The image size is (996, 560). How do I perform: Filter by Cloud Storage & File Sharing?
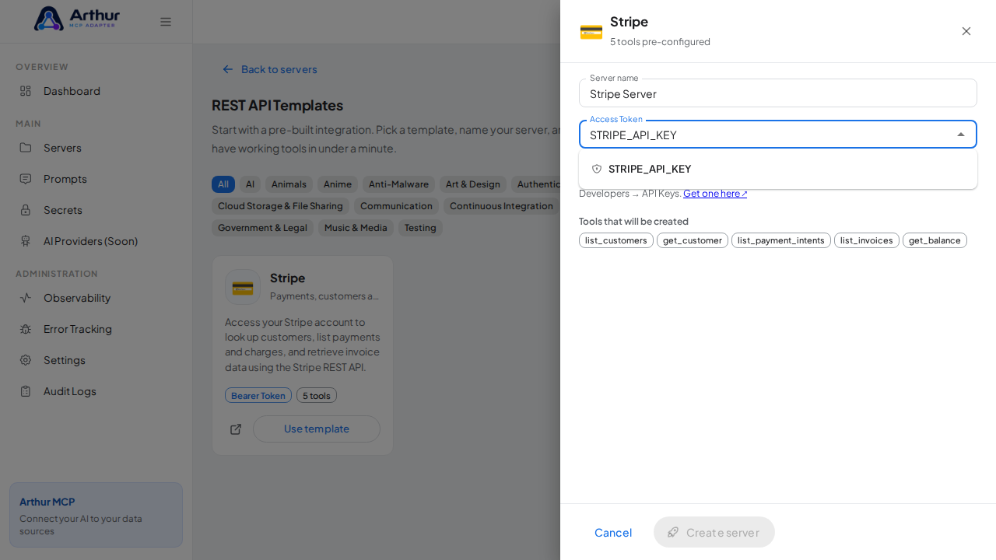280,206
